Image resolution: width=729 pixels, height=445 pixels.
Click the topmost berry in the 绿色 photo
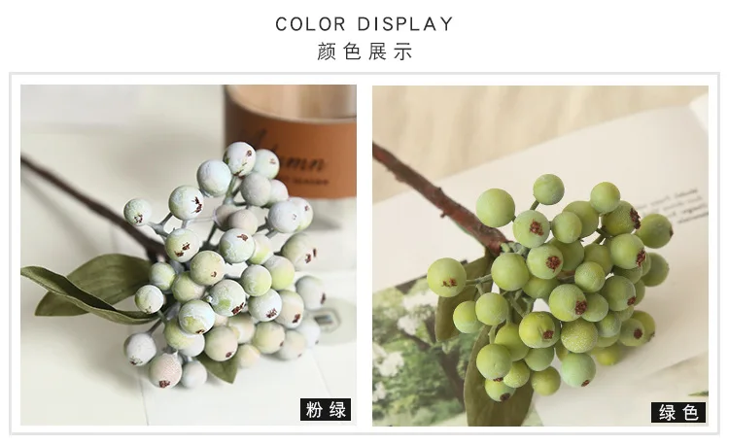click(548, 189)
